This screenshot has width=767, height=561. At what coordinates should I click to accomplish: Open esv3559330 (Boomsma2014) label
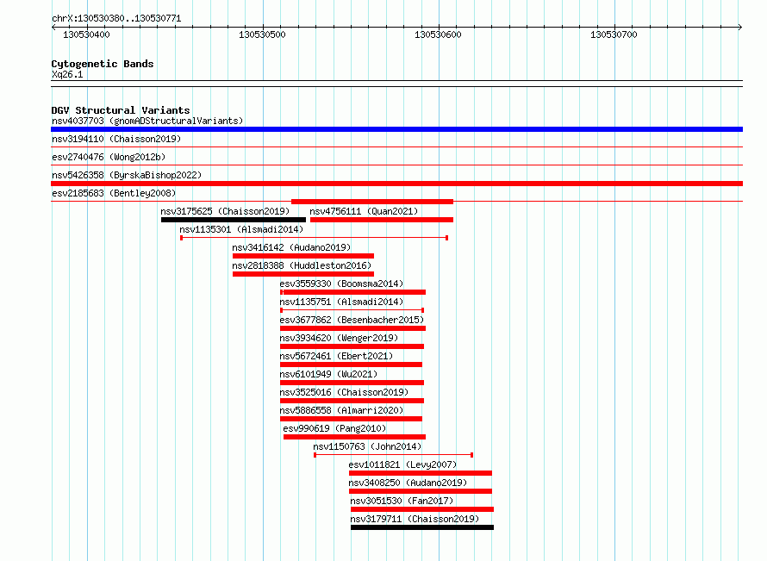[x=341, y=284]
